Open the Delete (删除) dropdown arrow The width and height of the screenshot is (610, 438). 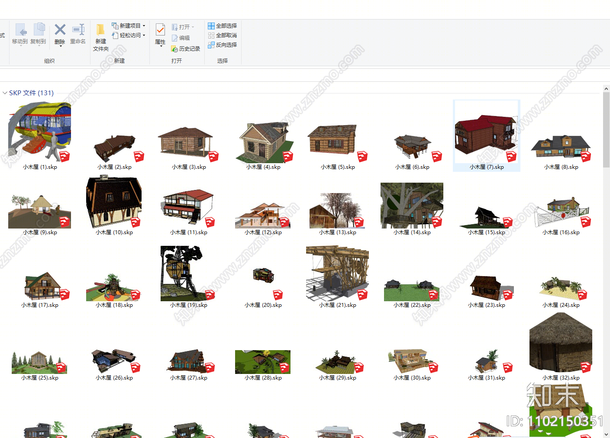coord(60,46)
